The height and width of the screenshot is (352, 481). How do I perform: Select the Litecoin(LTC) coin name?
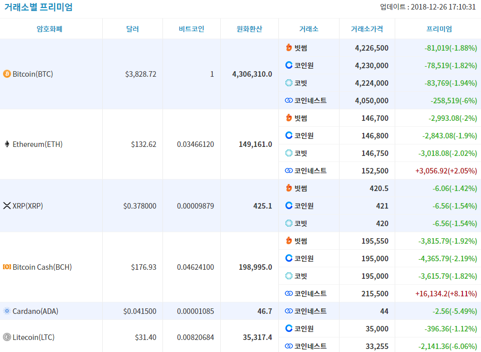pos(34,337)
